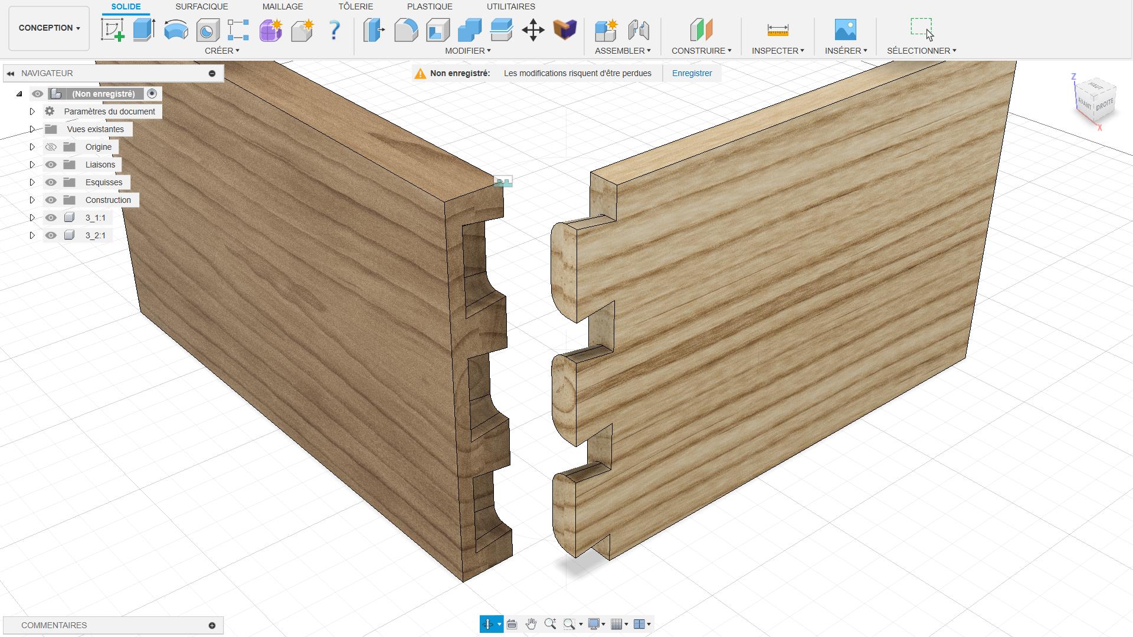Open the Créer sketch tool
This screenshot has width=1133, height=637.
coord(112,30)
